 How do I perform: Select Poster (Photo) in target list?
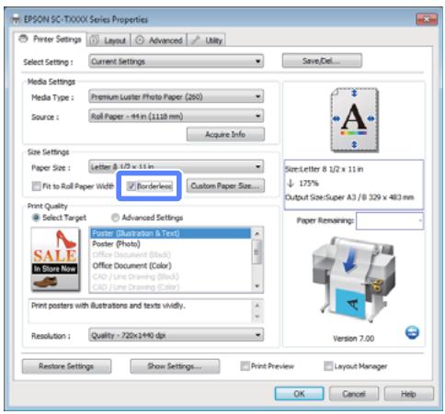click(170, 244)
